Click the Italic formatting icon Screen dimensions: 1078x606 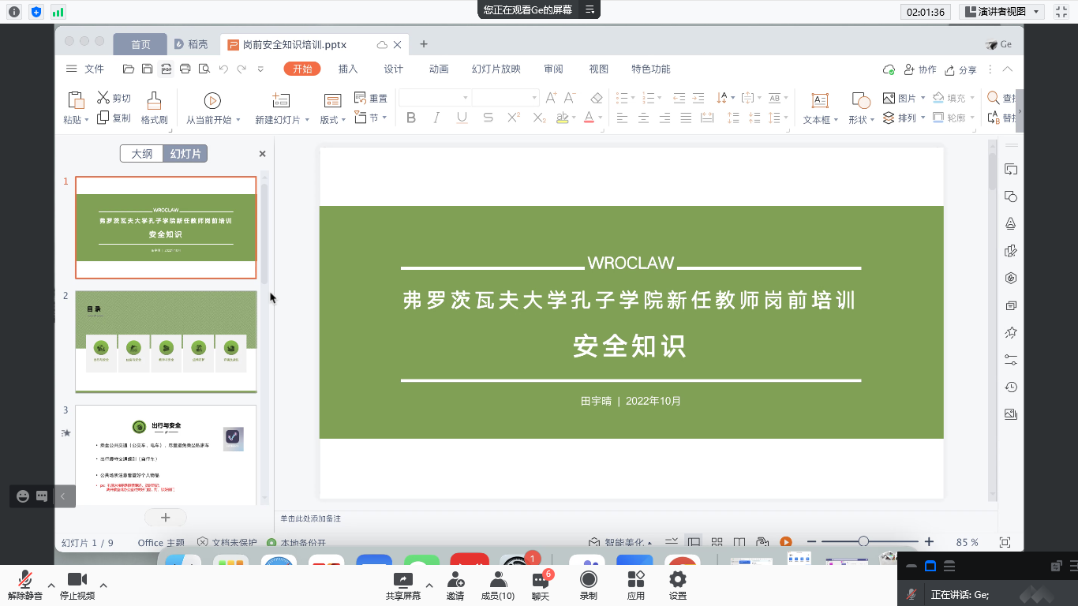(436, 118)
